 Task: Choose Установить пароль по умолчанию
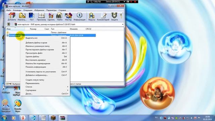click(x=45, y=72)
